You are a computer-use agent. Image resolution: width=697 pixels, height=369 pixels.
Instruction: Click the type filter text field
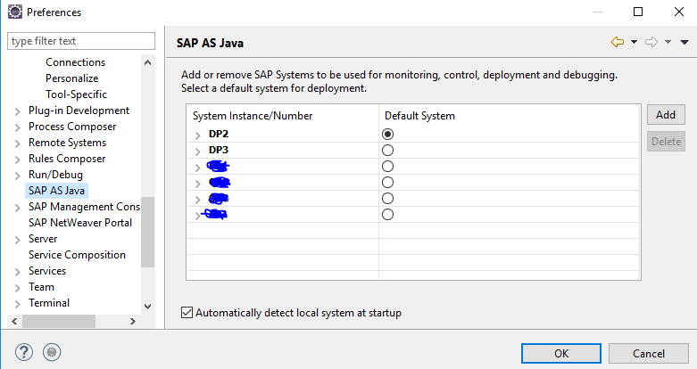81,41
